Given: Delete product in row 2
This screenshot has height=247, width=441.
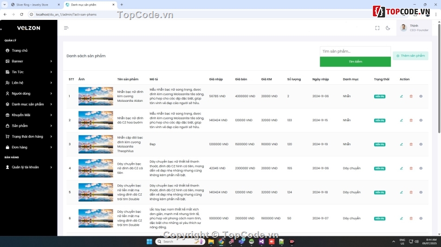Looking at the screenshot, I should [411, 120].
